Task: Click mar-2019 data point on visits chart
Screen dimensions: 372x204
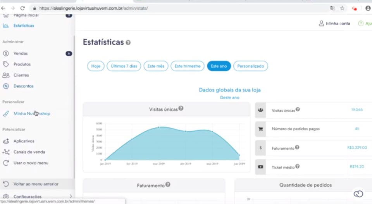Action: click(x=159, y=127)
